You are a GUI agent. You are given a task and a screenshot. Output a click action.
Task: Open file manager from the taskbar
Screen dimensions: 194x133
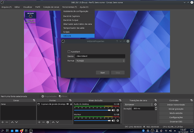pos(17,131)
